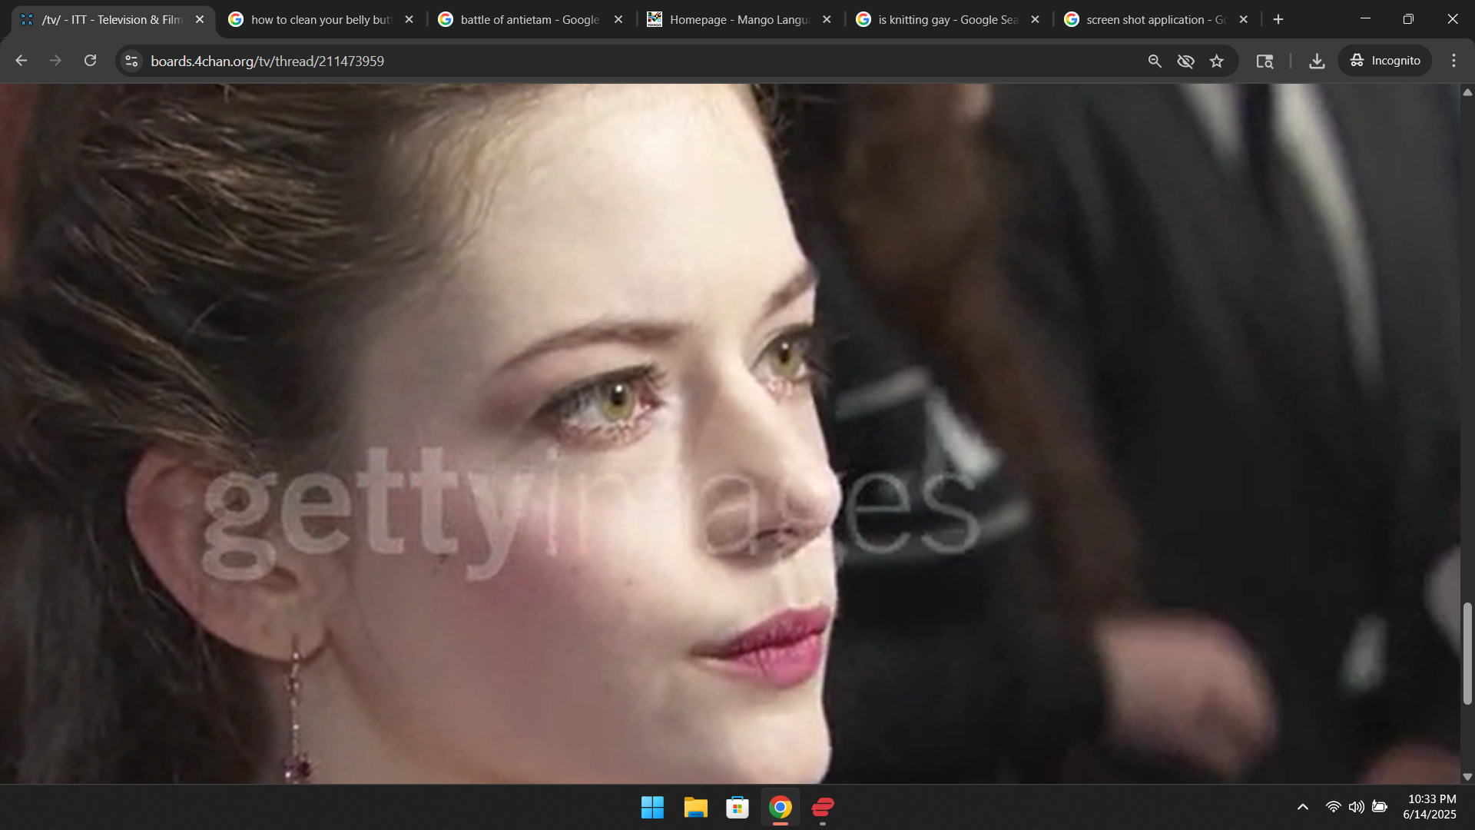Reload the 4chan thread page
Viewport: 1475px width, 830px height.
[90, 61]
